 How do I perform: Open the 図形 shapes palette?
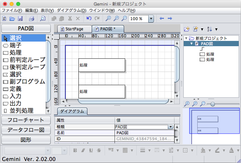click(26, 140)
